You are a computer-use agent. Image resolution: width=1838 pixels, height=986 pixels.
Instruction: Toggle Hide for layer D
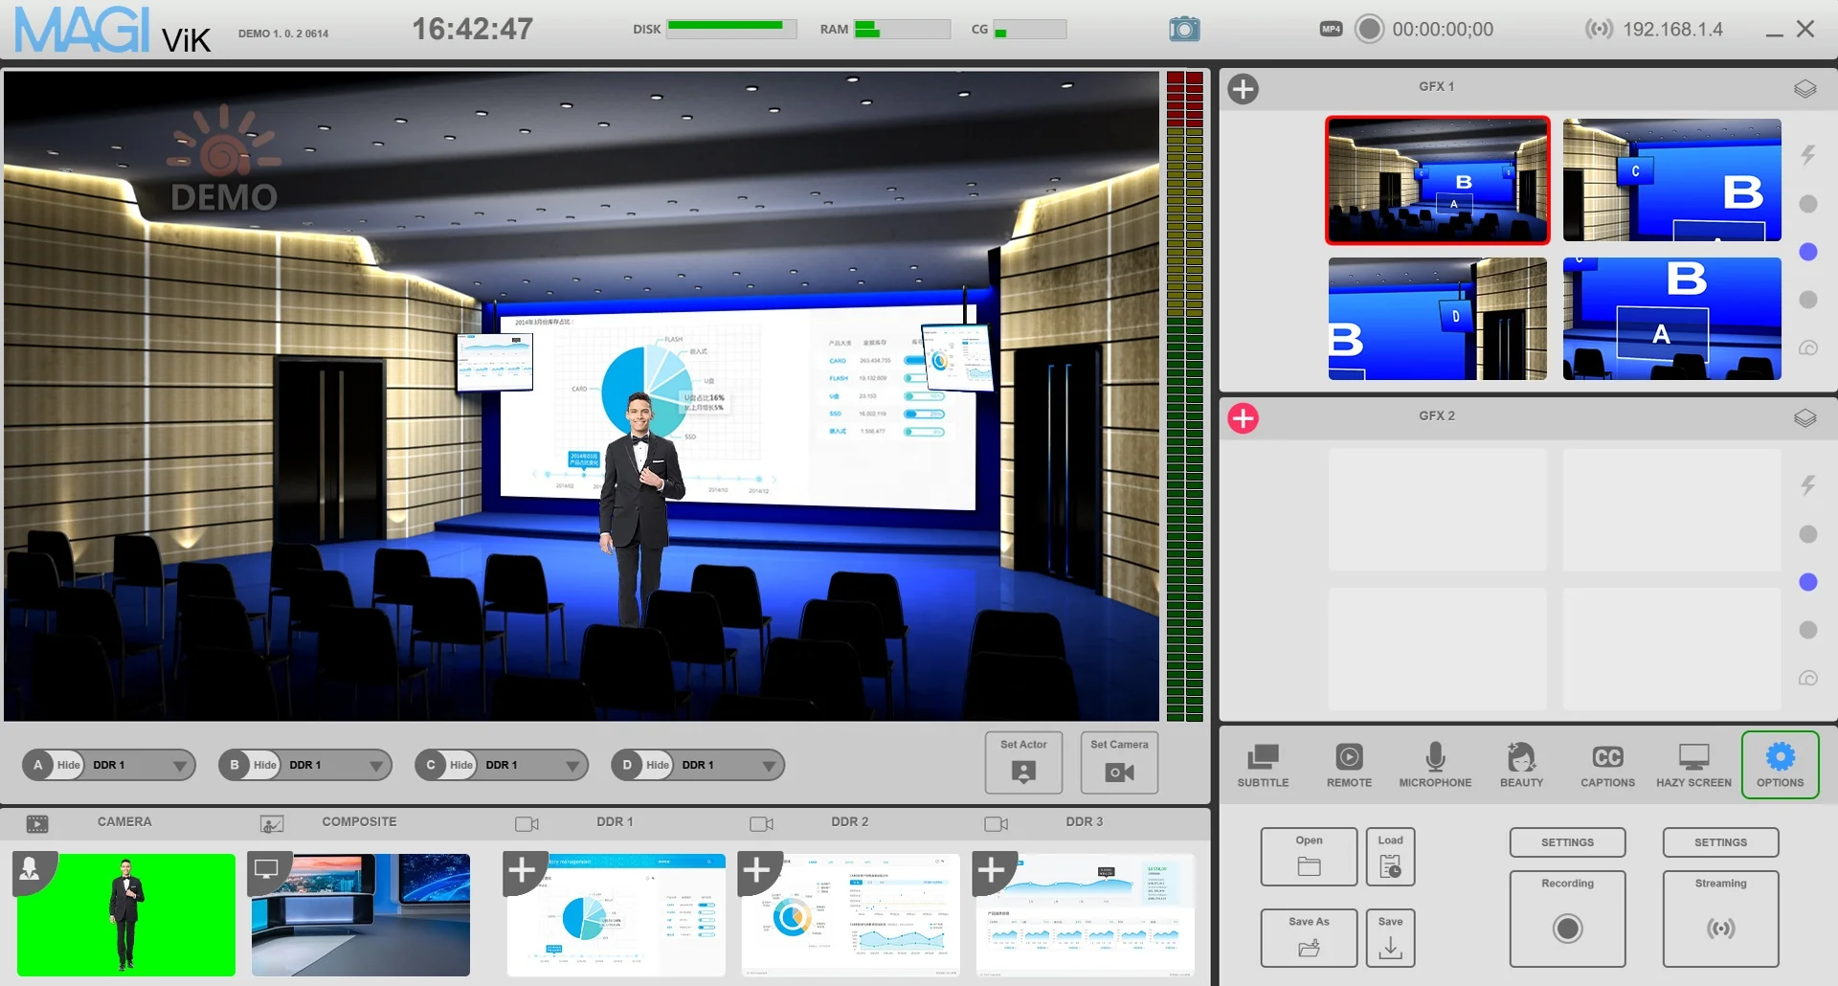[657, 765]
